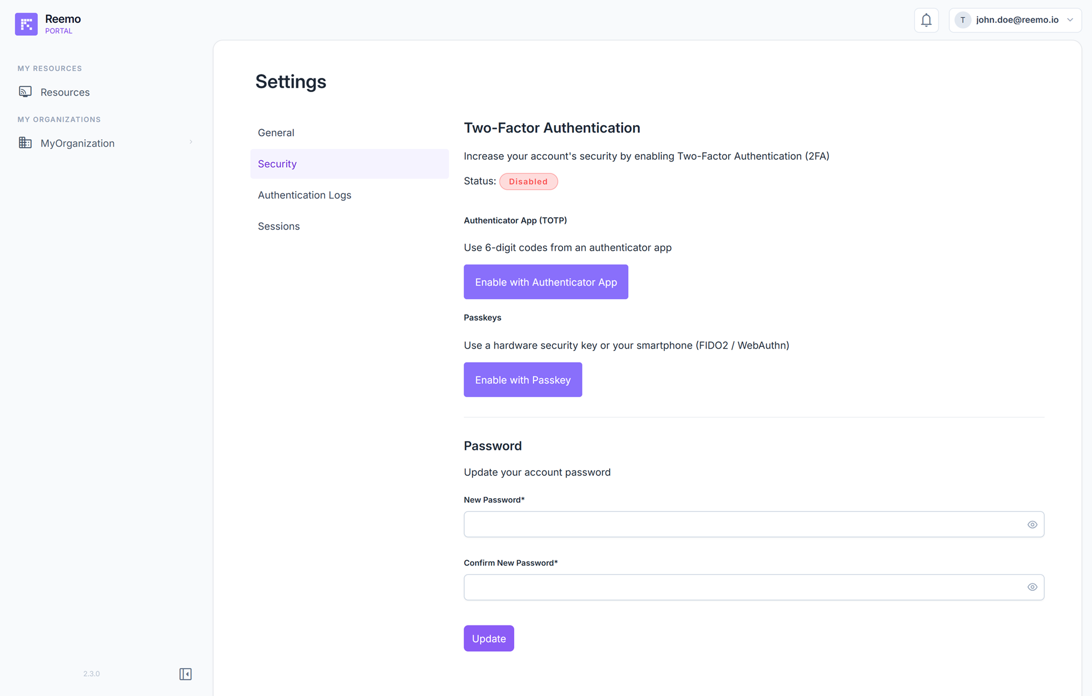Screen dimensions: 1092x696
Task: Click the Passkeys section label
Action: pyautogui.click(x=482, y=318)
